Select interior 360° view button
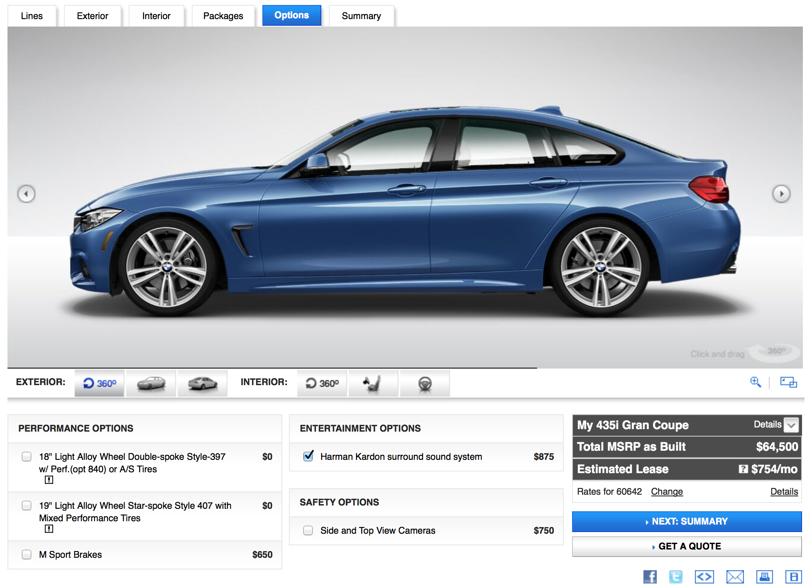 pos(322,383)
